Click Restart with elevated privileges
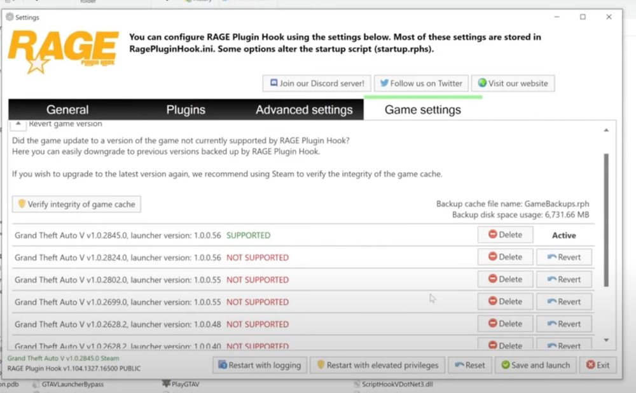Screen dimensions: 636x393 378,365
